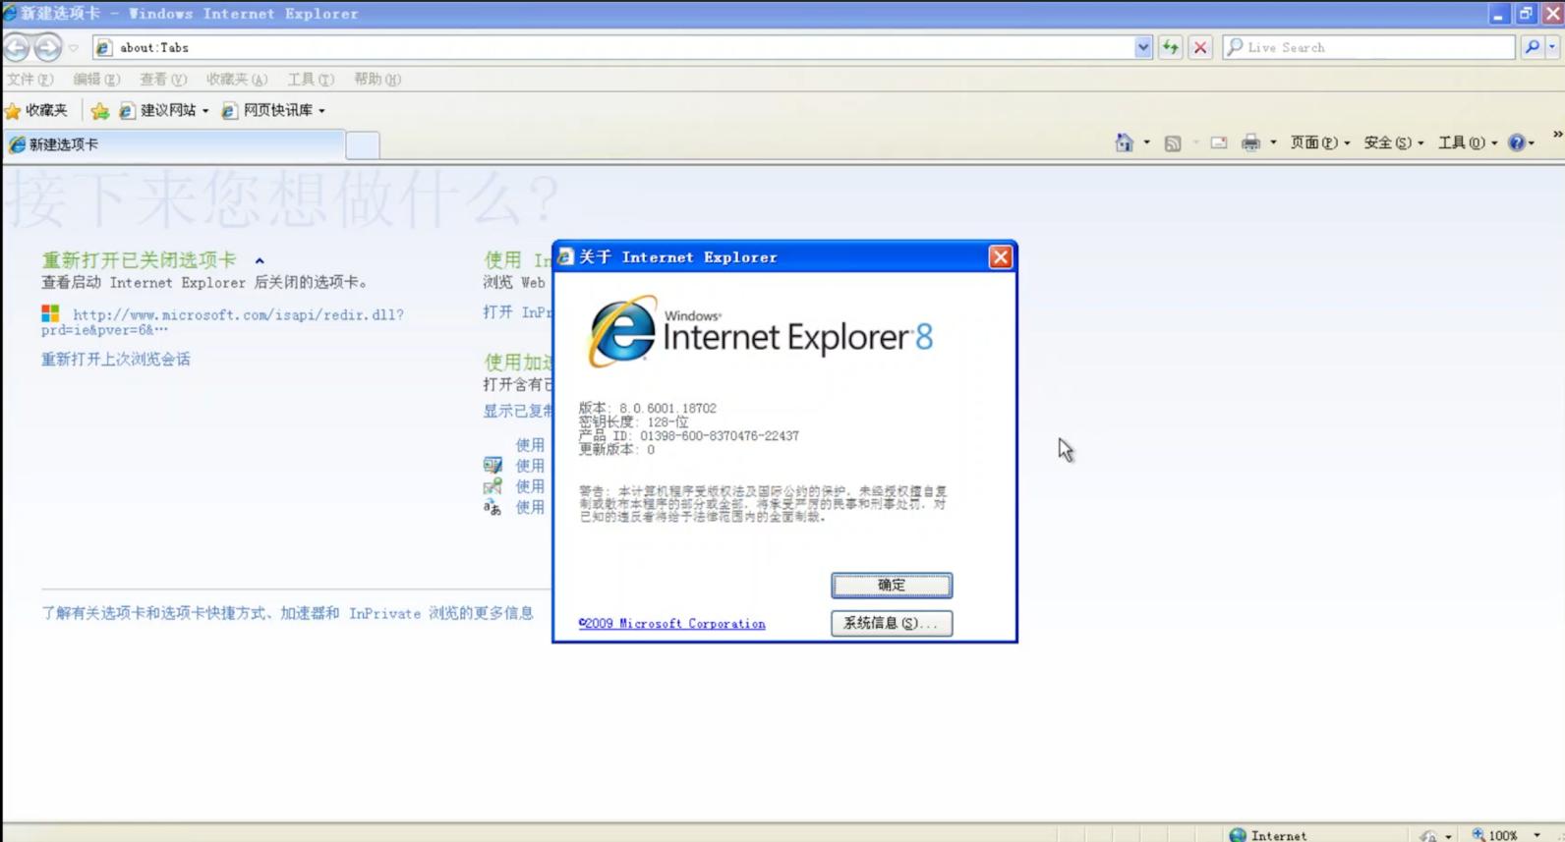
Task: Open the 网页快讯库 web slice gallery
Action: pos(273,111)
